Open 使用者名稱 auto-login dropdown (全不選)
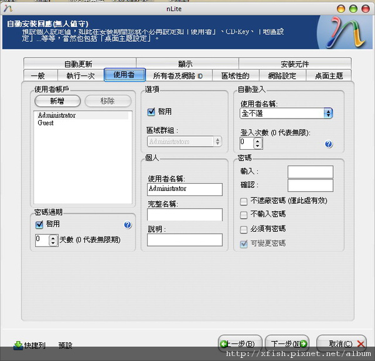 286,113
